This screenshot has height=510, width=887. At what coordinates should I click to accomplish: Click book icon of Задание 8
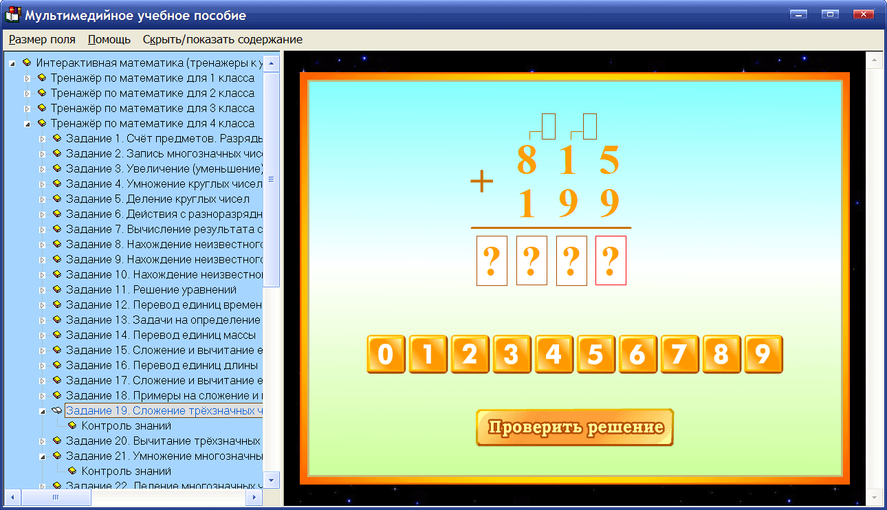point(57,245)
